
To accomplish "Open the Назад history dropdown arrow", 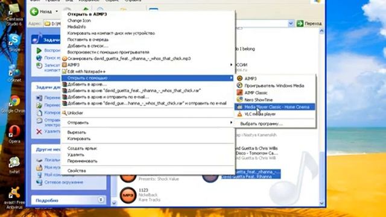I will coord(57,11).
